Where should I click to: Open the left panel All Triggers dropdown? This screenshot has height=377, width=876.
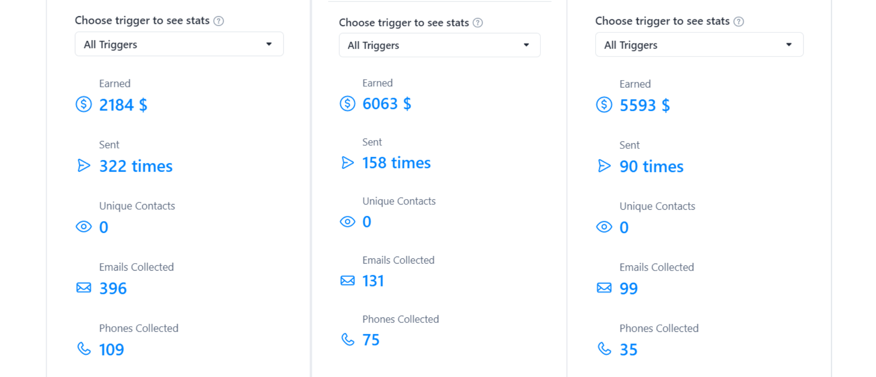pos(179,44)
